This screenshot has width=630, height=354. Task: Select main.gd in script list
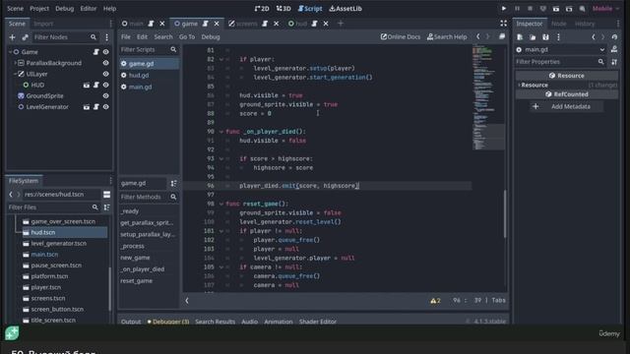point(149,87)
